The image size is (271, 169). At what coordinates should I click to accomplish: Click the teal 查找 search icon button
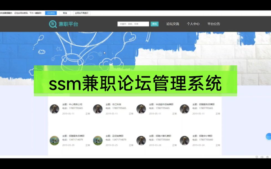click(x=154, y=24)
